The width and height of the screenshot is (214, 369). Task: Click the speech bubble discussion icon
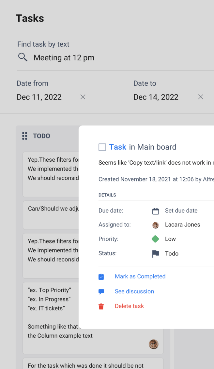101,291
